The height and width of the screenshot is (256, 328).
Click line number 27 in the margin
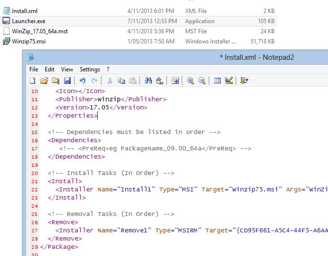coord(35,230)
